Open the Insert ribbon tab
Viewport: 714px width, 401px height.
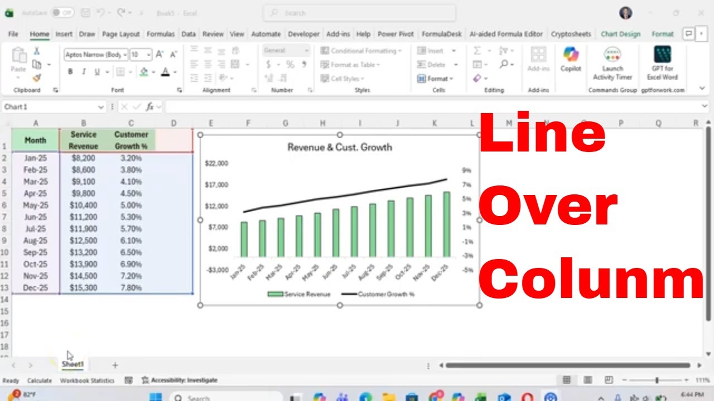(64, 34)
